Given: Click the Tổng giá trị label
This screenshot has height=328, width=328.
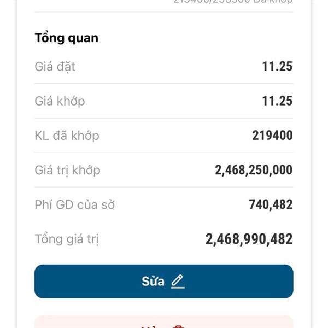Looking at the screenshot, I should 67,239.
